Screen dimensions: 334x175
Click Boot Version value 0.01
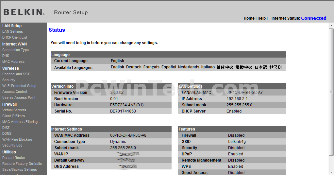pyautogui.click(x=114, y=99)
